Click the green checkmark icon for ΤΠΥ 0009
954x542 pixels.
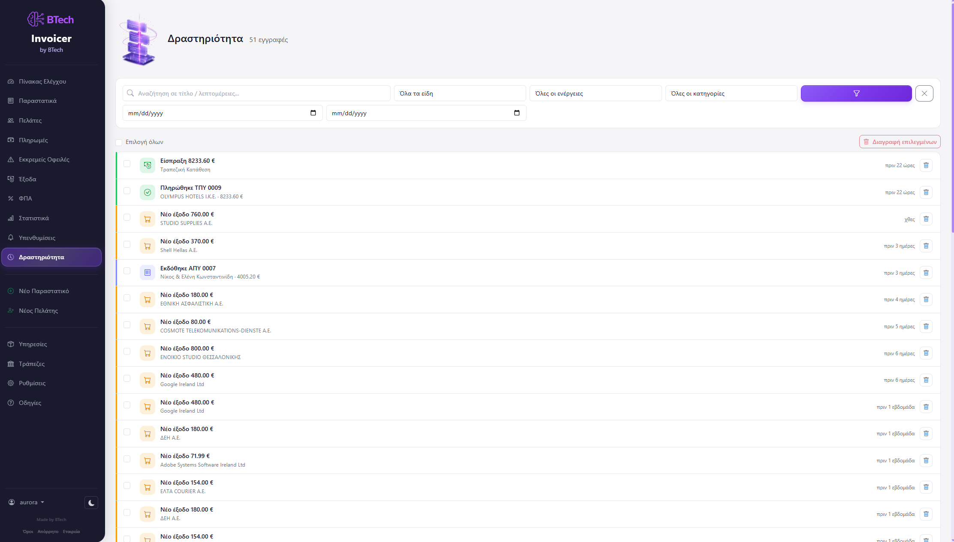pyautogui.click(x=147, y=192)
